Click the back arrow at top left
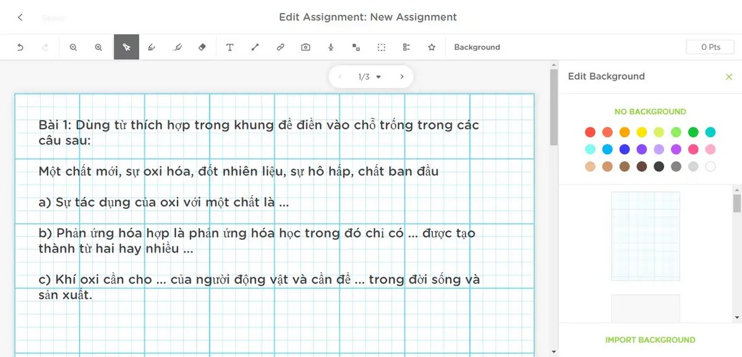 [19, 17]
